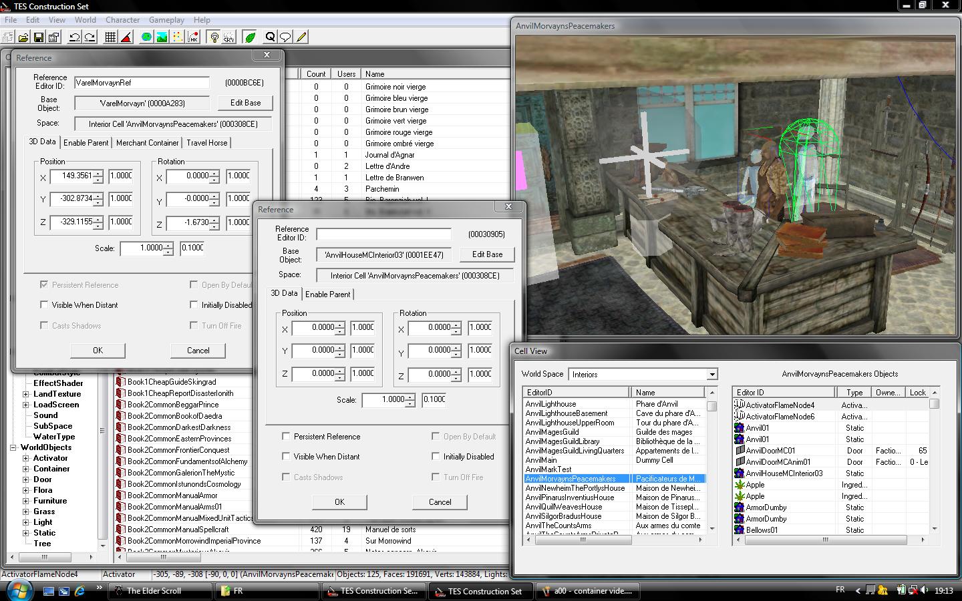
Task: Check Persistent Reference for AnvilHouseMCInterior03
Action: pyautogui.click(x=287, y=437)
